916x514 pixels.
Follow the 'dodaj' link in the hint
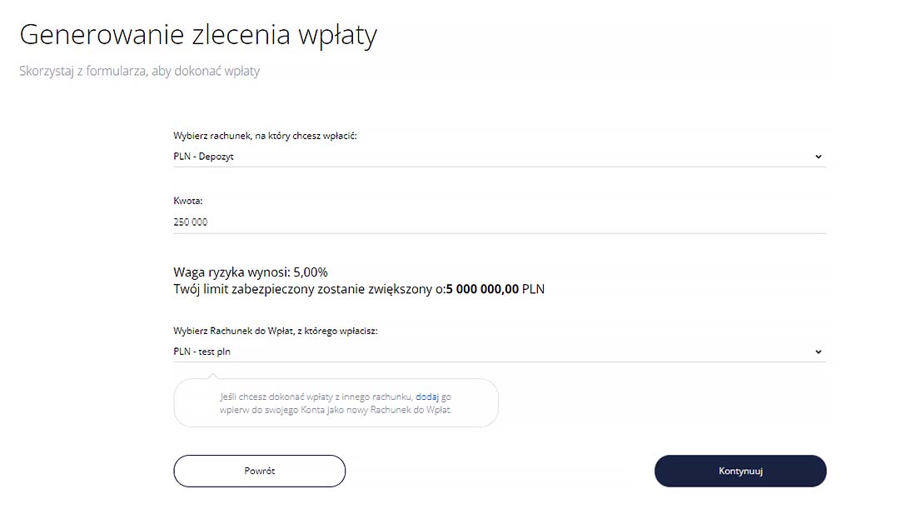pyautogui.click(x=426, y=397)
